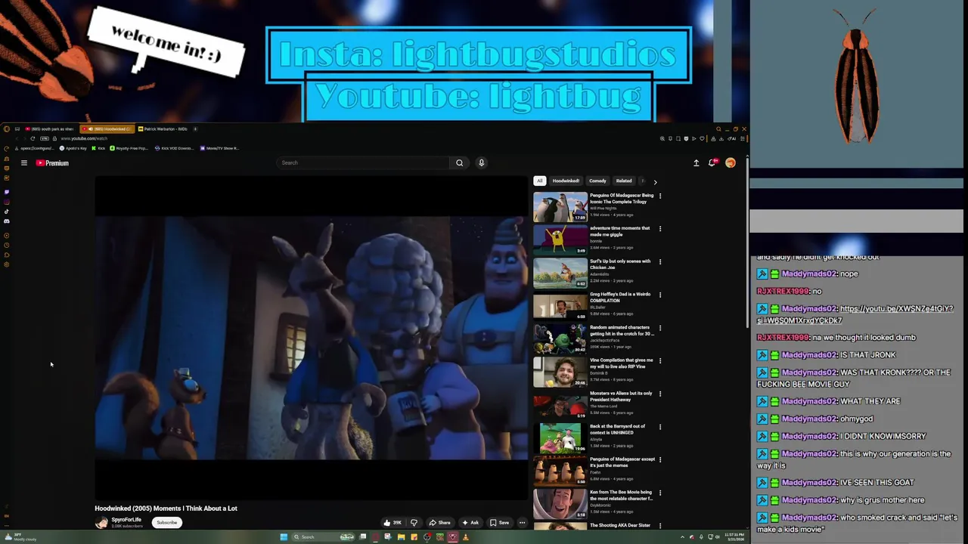Click the system clock in taskbar
The height and width of the screenshot is (544, 968).
(734, 536)
